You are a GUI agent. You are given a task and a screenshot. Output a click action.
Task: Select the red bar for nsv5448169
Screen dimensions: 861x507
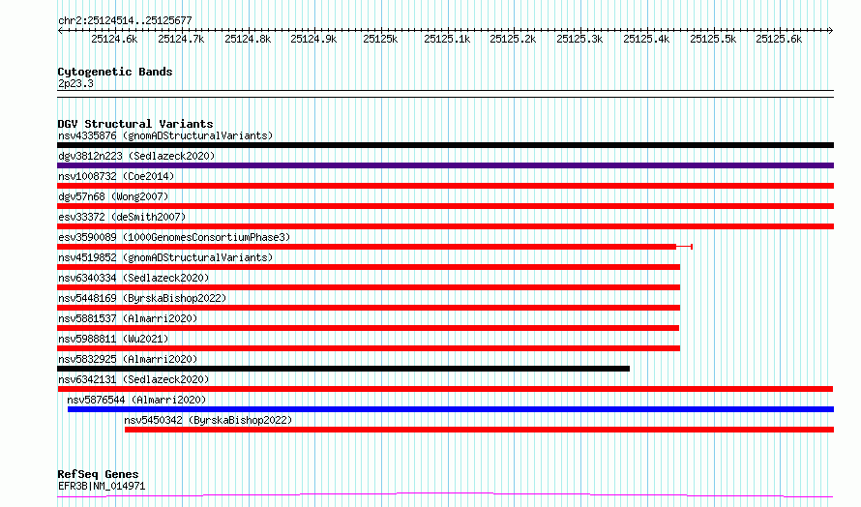pyautogui.click(x=369, y=308)
